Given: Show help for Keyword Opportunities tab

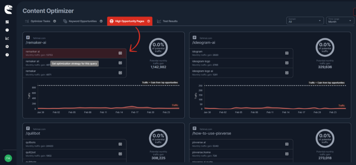Looking at the screenshot, I should 101,21.
